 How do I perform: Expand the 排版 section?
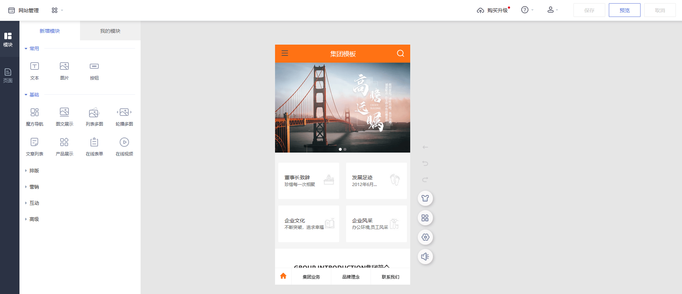click(34, 171)
